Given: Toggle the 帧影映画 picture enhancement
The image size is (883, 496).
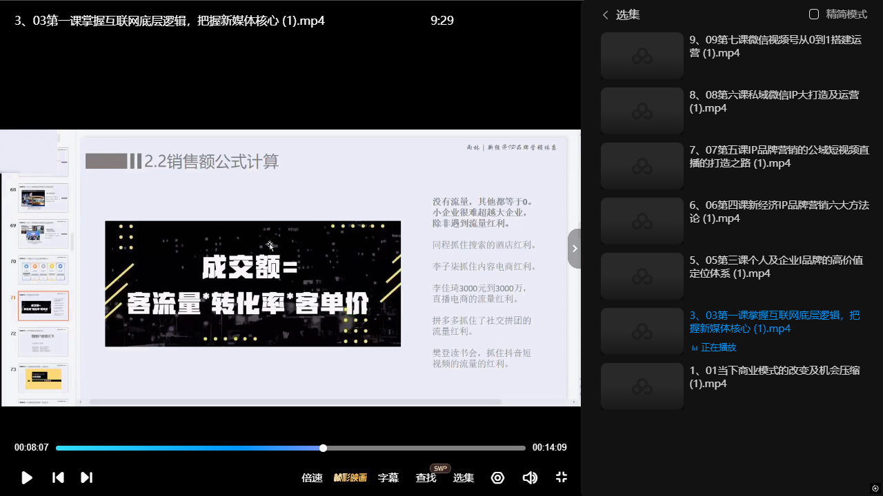Looking at the screenshot, I should [x=350, y=477].
